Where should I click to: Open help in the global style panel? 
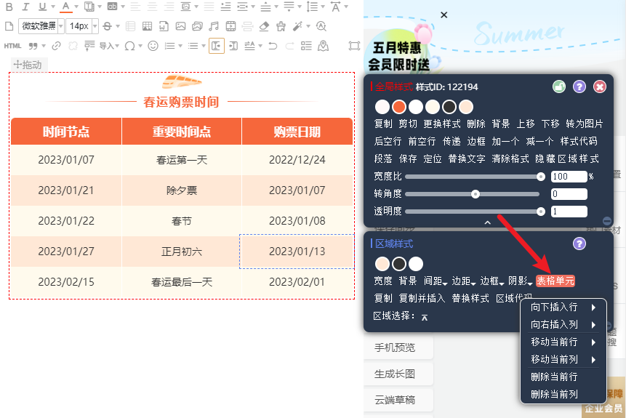click(579, 87)
